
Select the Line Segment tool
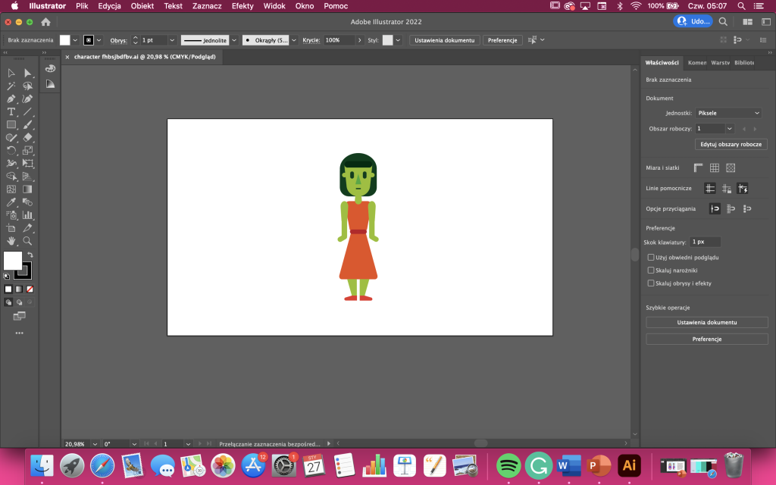coord(28,112)
